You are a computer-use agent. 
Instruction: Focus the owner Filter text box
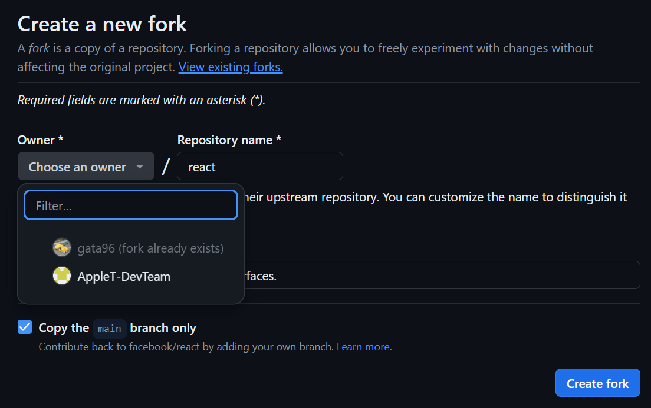[x=130, y=205]
